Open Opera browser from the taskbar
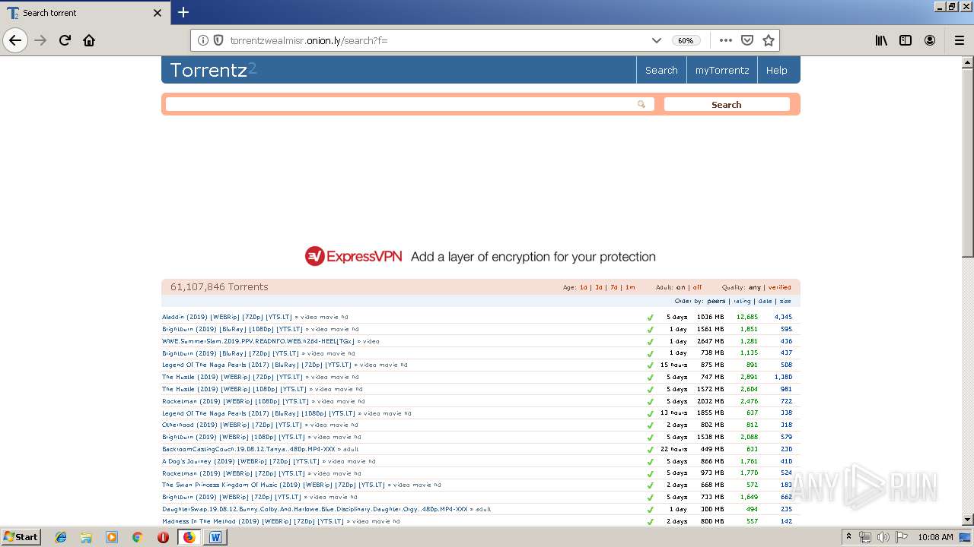 tap(163, 537)
